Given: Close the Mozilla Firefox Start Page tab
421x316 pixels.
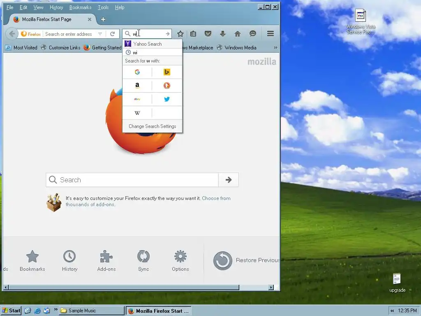Looking at the screenshot, I should (90, 19).
